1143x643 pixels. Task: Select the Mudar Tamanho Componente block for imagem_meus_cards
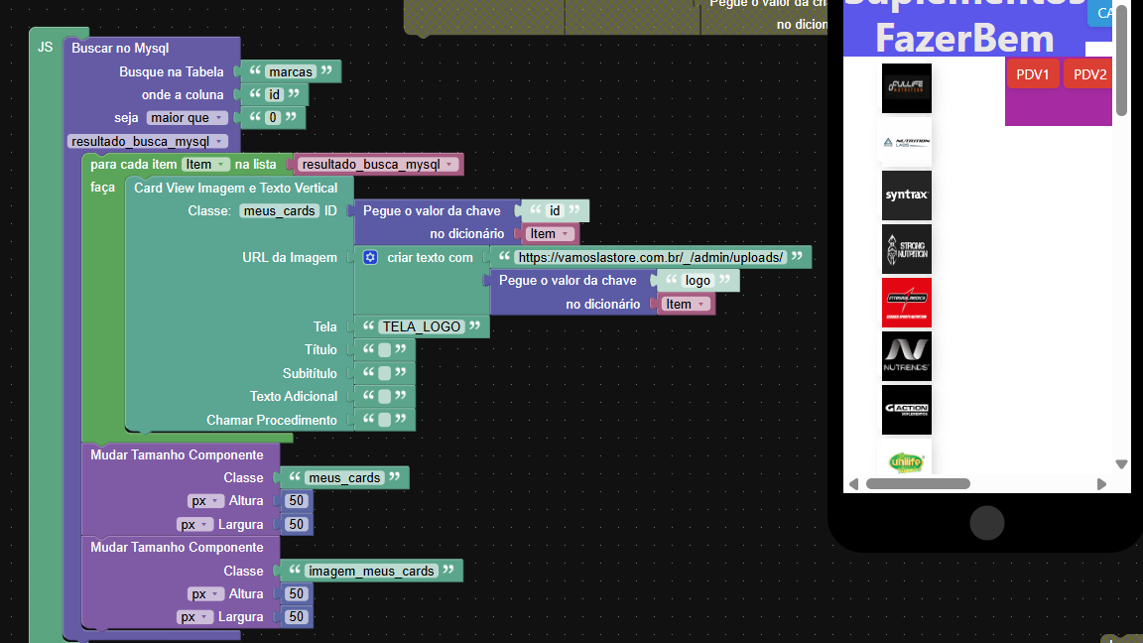pyautogui.click(x=177, y=548)
